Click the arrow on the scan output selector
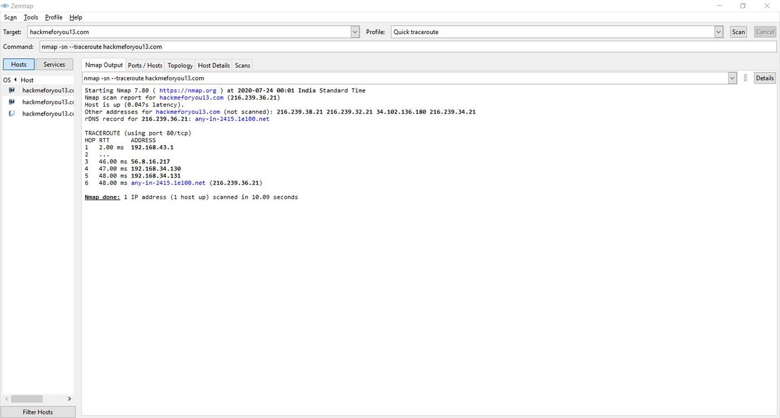 [x=732, y=78]
